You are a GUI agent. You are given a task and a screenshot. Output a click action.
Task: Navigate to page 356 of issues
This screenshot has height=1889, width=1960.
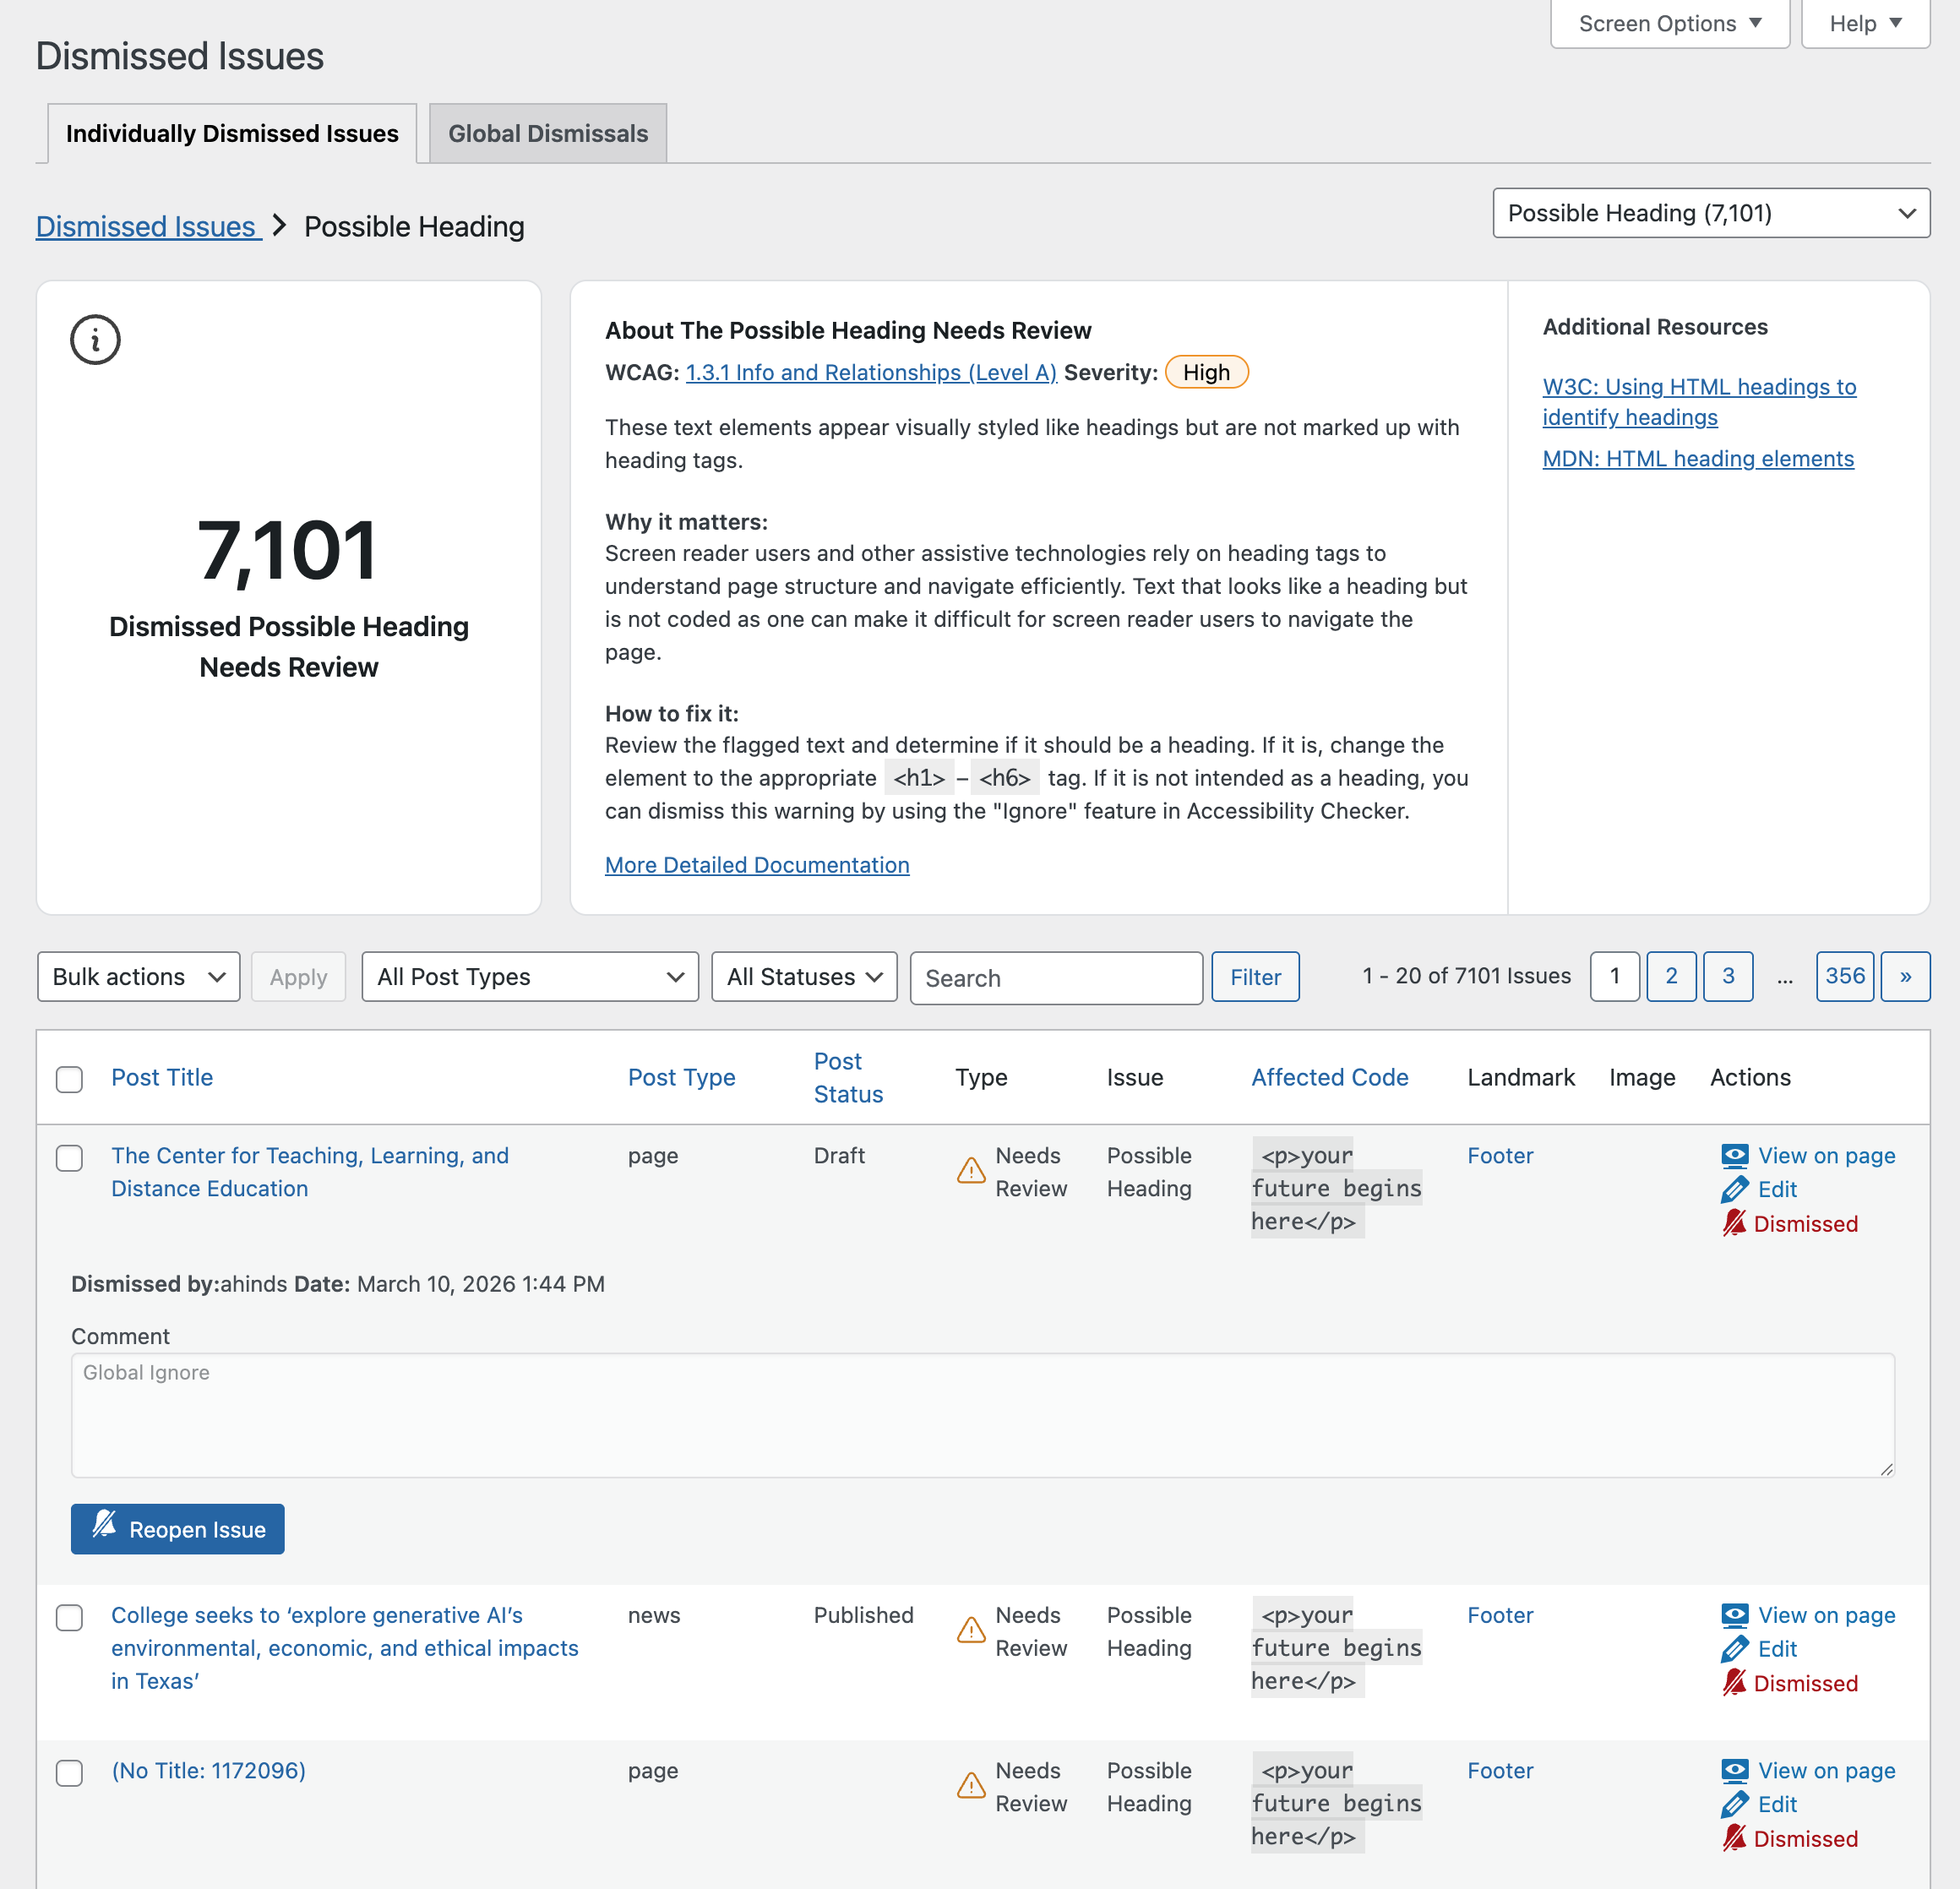[x=1845, y=976]
